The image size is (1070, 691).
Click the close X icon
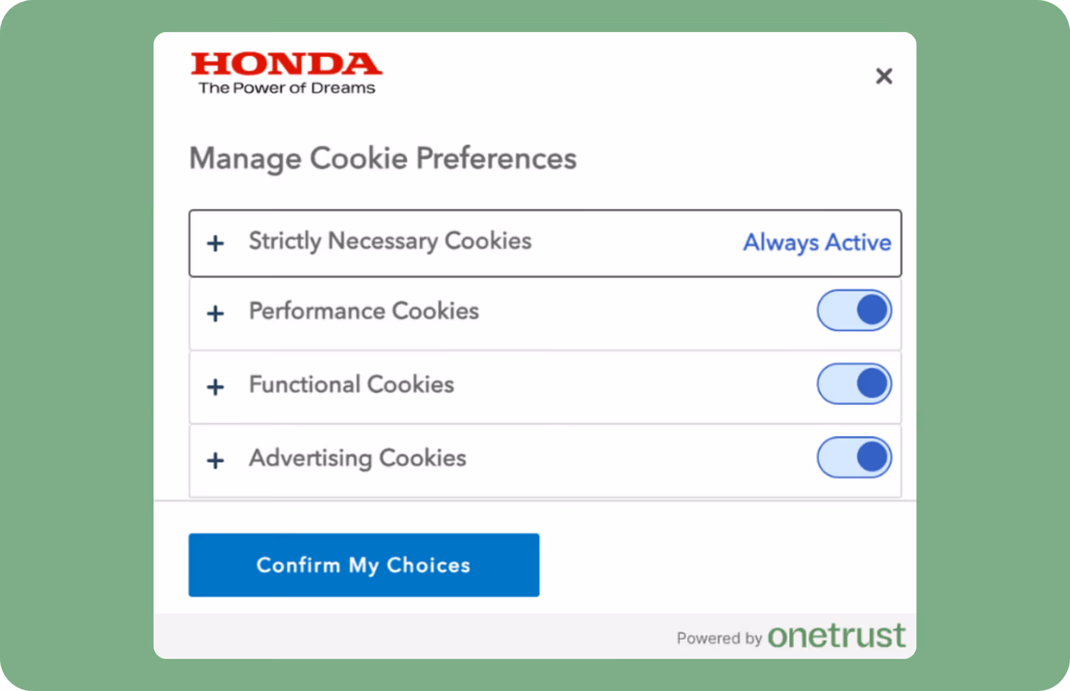coord(885,76)
